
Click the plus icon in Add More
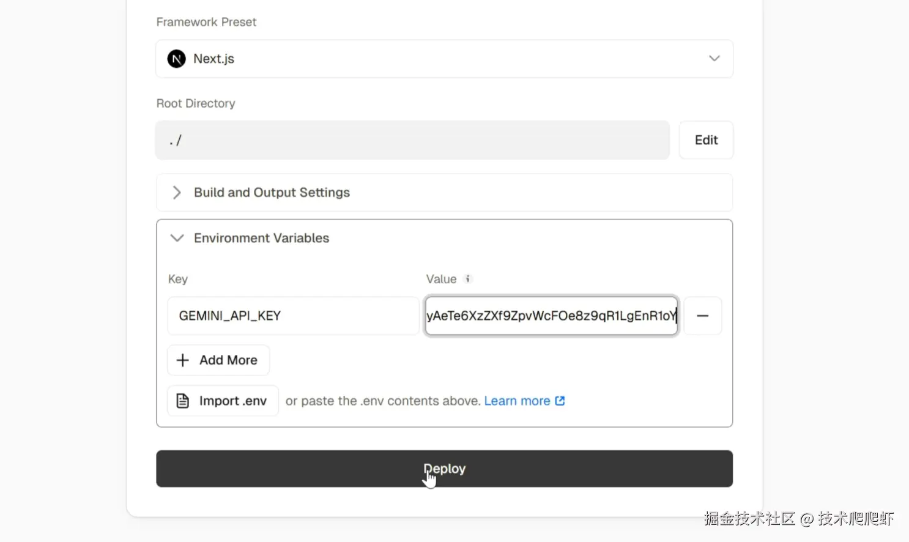182,360
